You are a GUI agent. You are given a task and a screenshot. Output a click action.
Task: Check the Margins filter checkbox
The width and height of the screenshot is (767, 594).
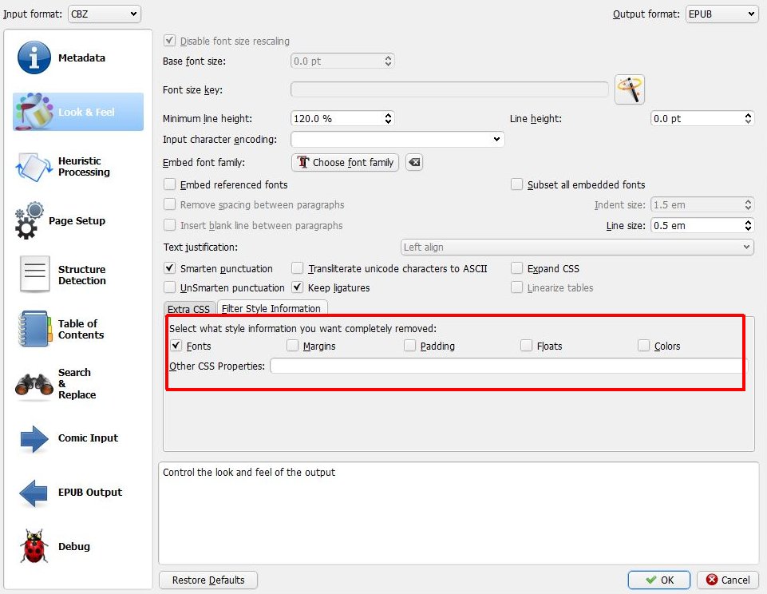point(293,346)
